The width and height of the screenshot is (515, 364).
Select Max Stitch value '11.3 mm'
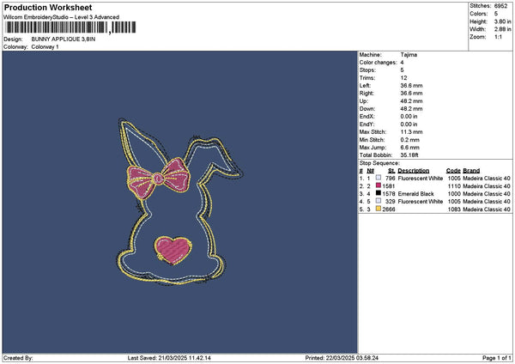411,132
